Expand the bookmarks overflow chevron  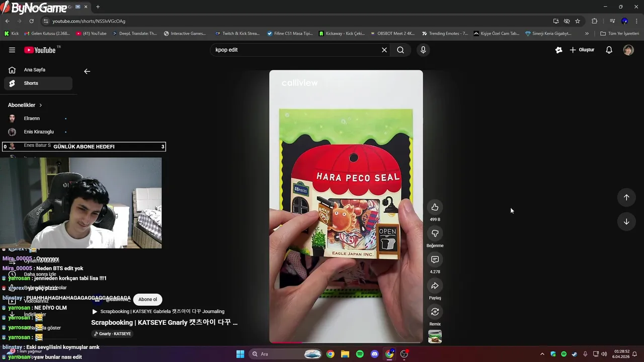pos(587,34)
